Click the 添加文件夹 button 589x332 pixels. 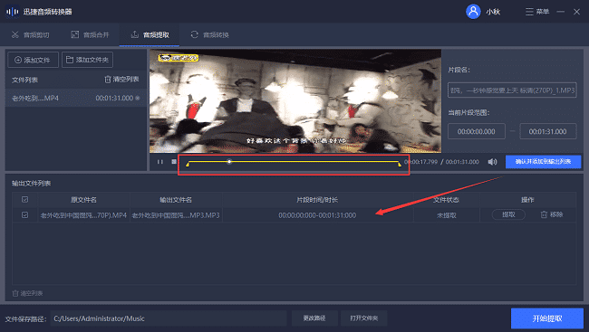(87, 60)
